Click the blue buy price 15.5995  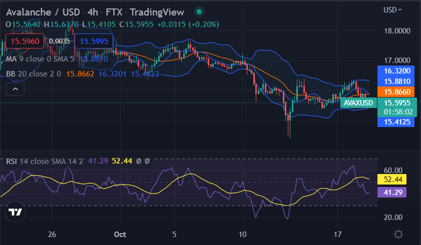[94, 41]
